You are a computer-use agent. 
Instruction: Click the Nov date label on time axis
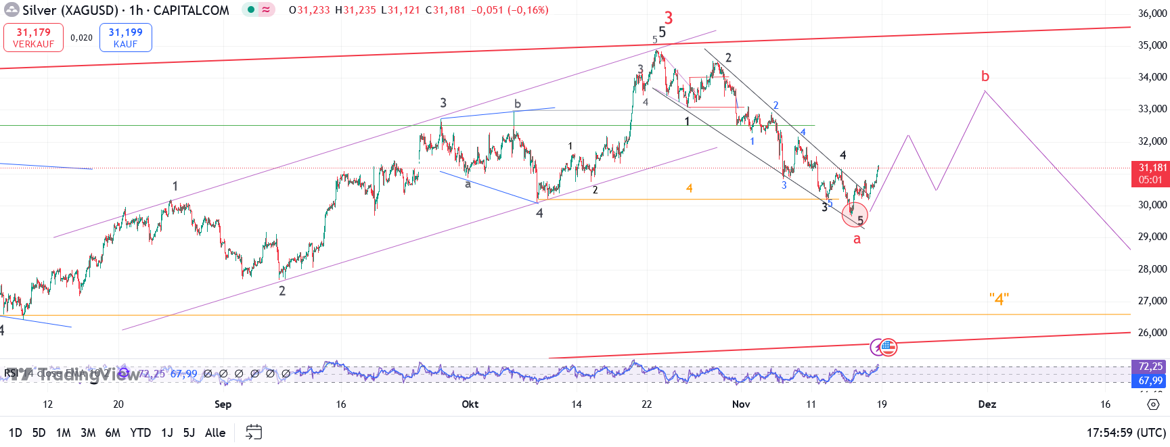pyautogui.click(x=741, y=404)
